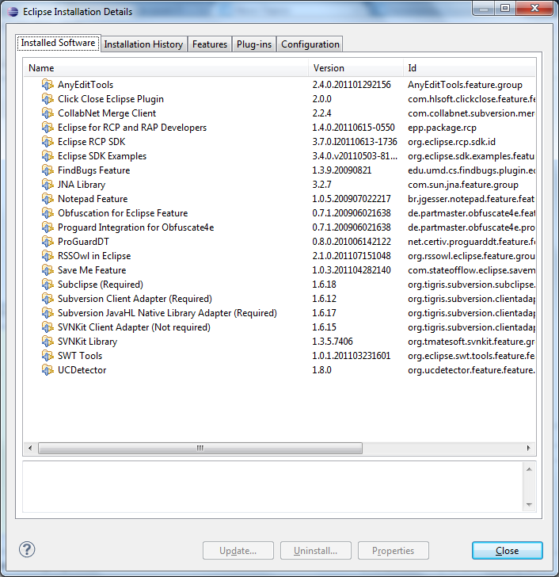The width and height of the screenshot is (559, 577).
Task: Select the Eclipse SDK Examples icon
Action: click(x=47, y=156)
